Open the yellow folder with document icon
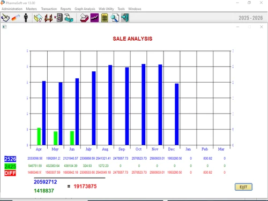The height and width of the screenshot is (201, 268). point(38,18)
